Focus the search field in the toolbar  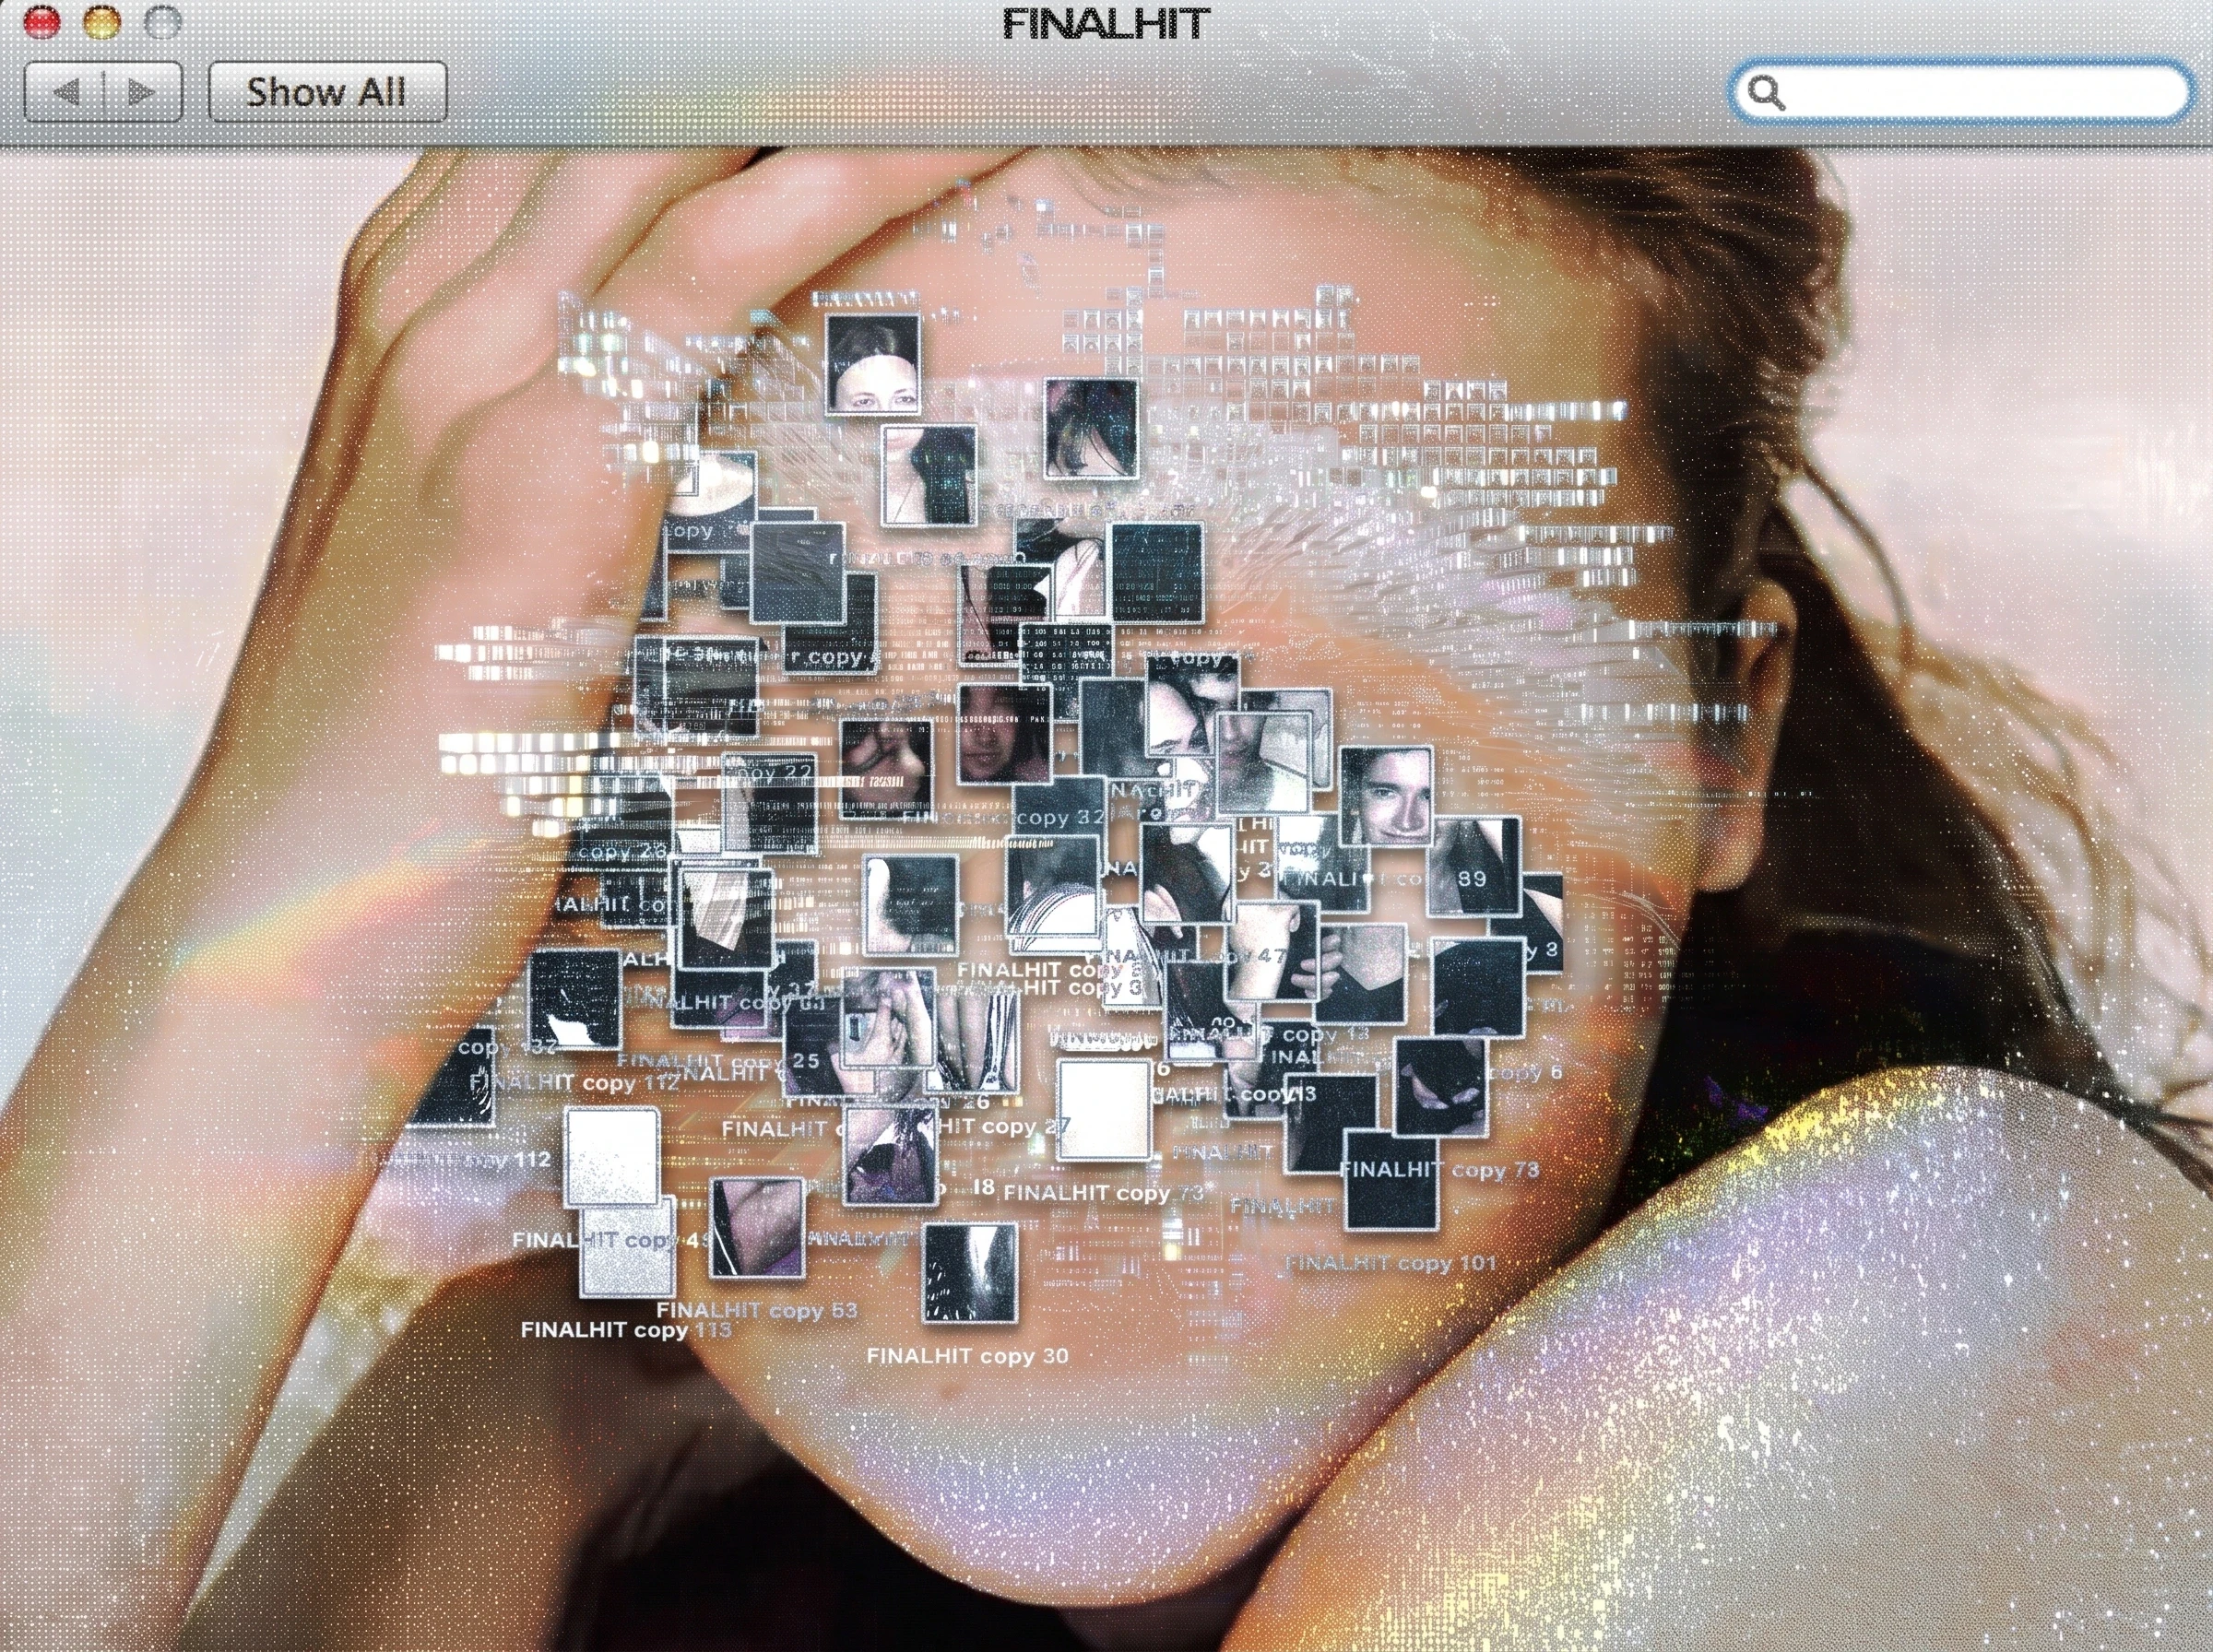1960,92
